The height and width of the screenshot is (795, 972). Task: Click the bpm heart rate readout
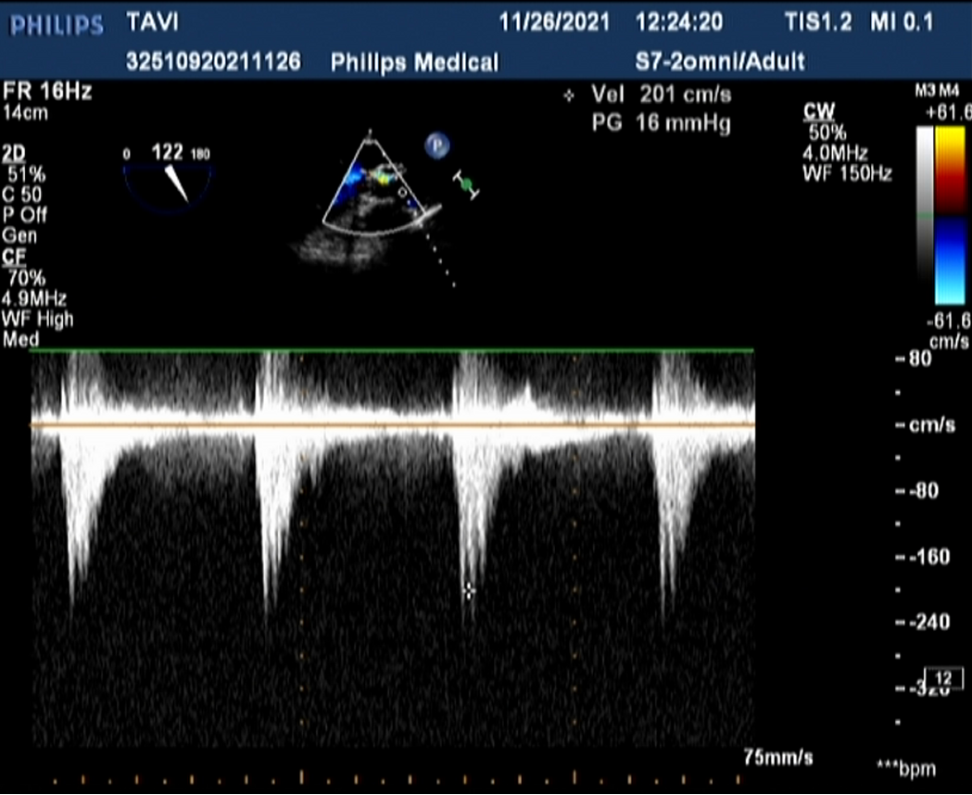[x=906, y=768]
